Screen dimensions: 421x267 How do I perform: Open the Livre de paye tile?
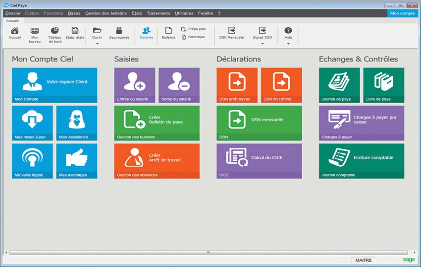[x=383, y=85]
